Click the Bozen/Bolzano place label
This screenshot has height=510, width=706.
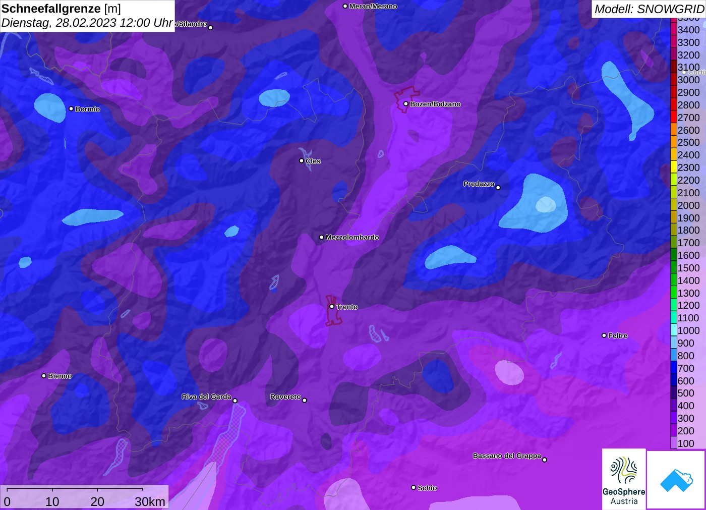[x=435, y=104]
